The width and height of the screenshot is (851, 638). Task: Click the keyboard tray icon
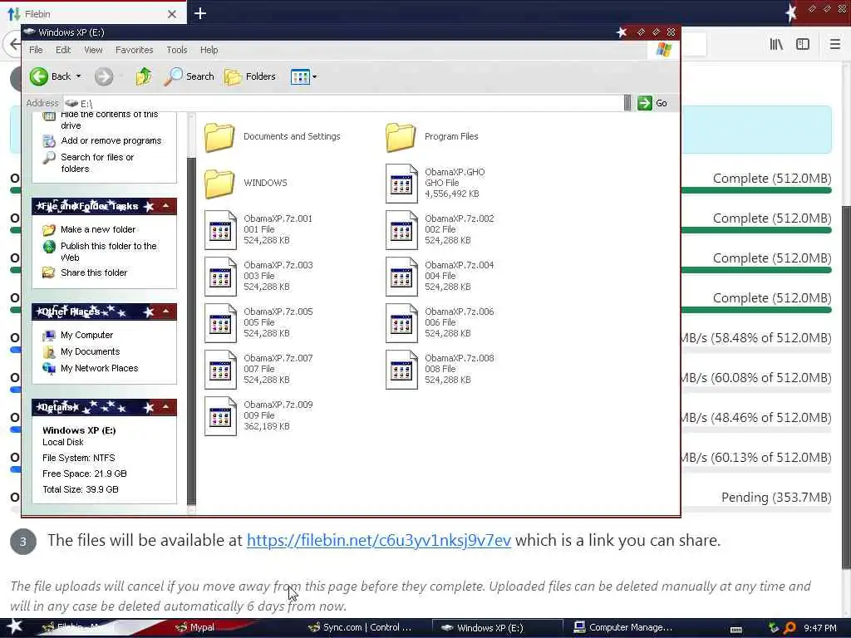736,630
